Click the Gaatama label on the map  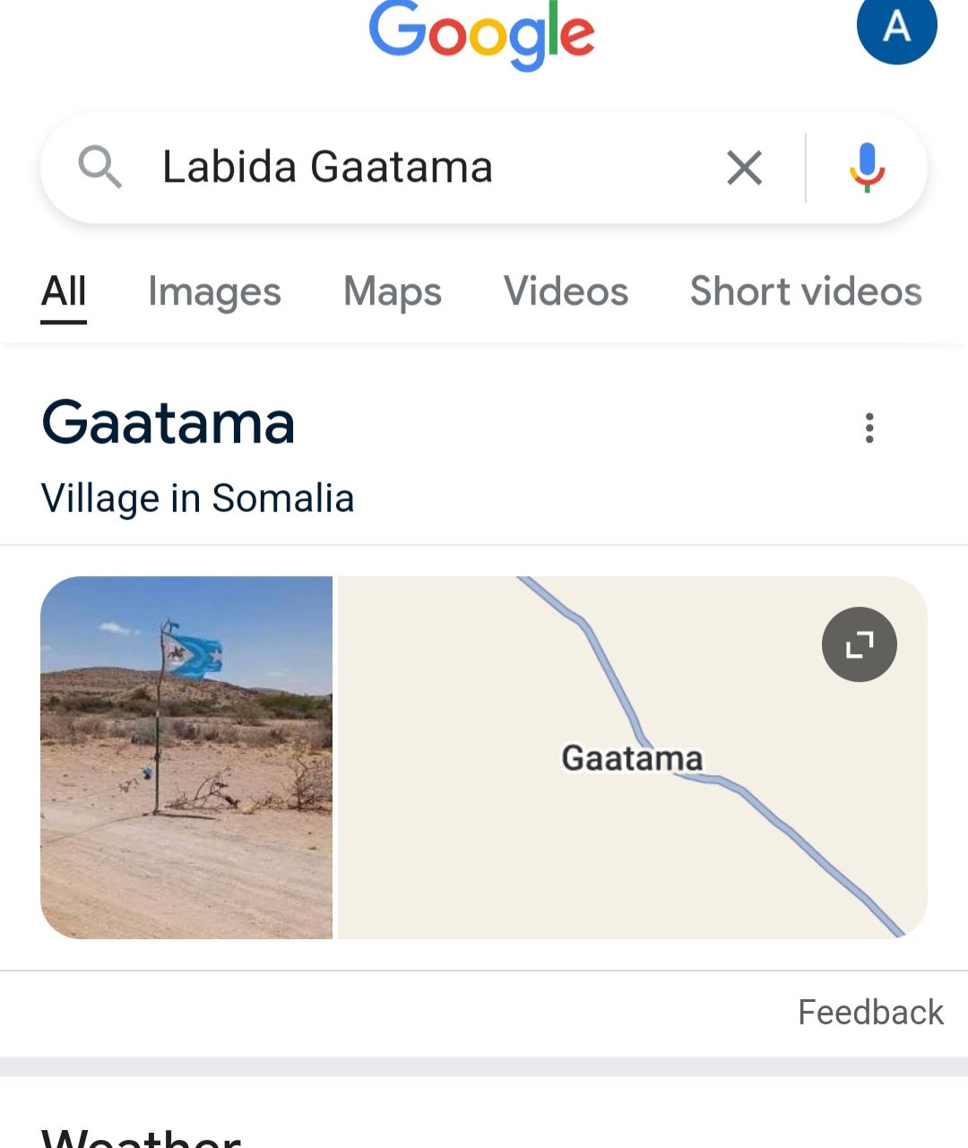[x=632, y=758]
